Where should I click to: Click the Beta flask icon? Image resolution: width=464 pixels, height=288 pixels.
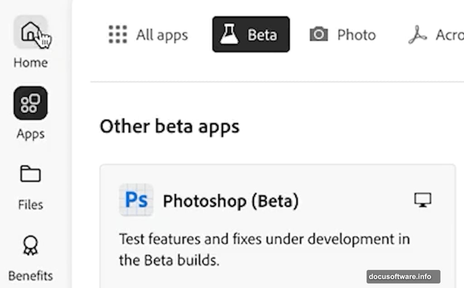point(230,34)
